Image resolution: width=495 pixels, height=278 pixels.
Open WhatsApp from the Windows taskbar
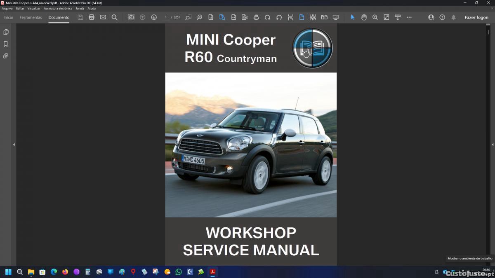point(179,272)
